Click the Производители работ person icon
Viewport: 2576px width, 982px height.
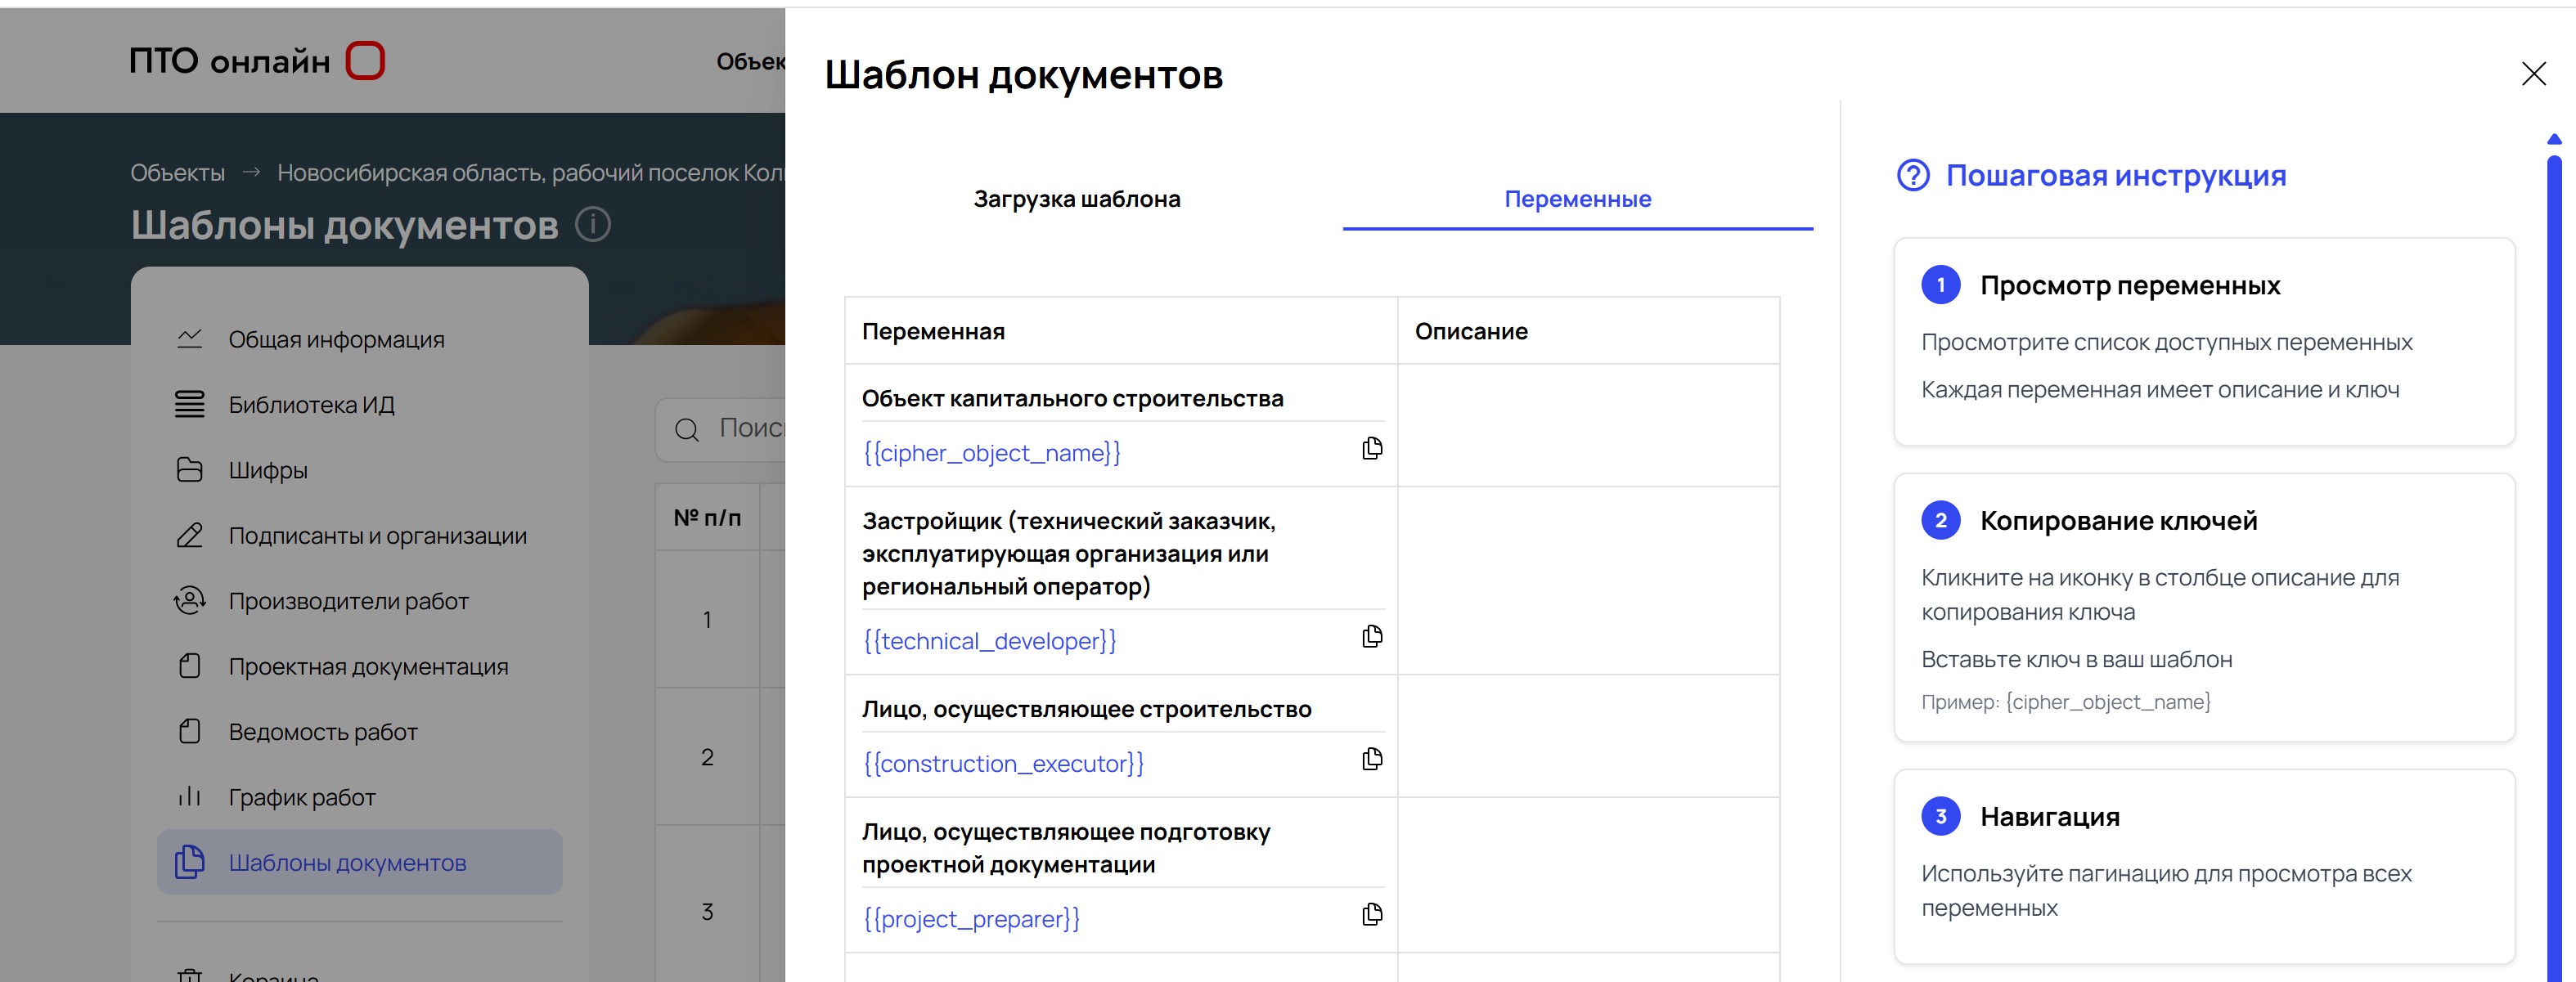190,600
